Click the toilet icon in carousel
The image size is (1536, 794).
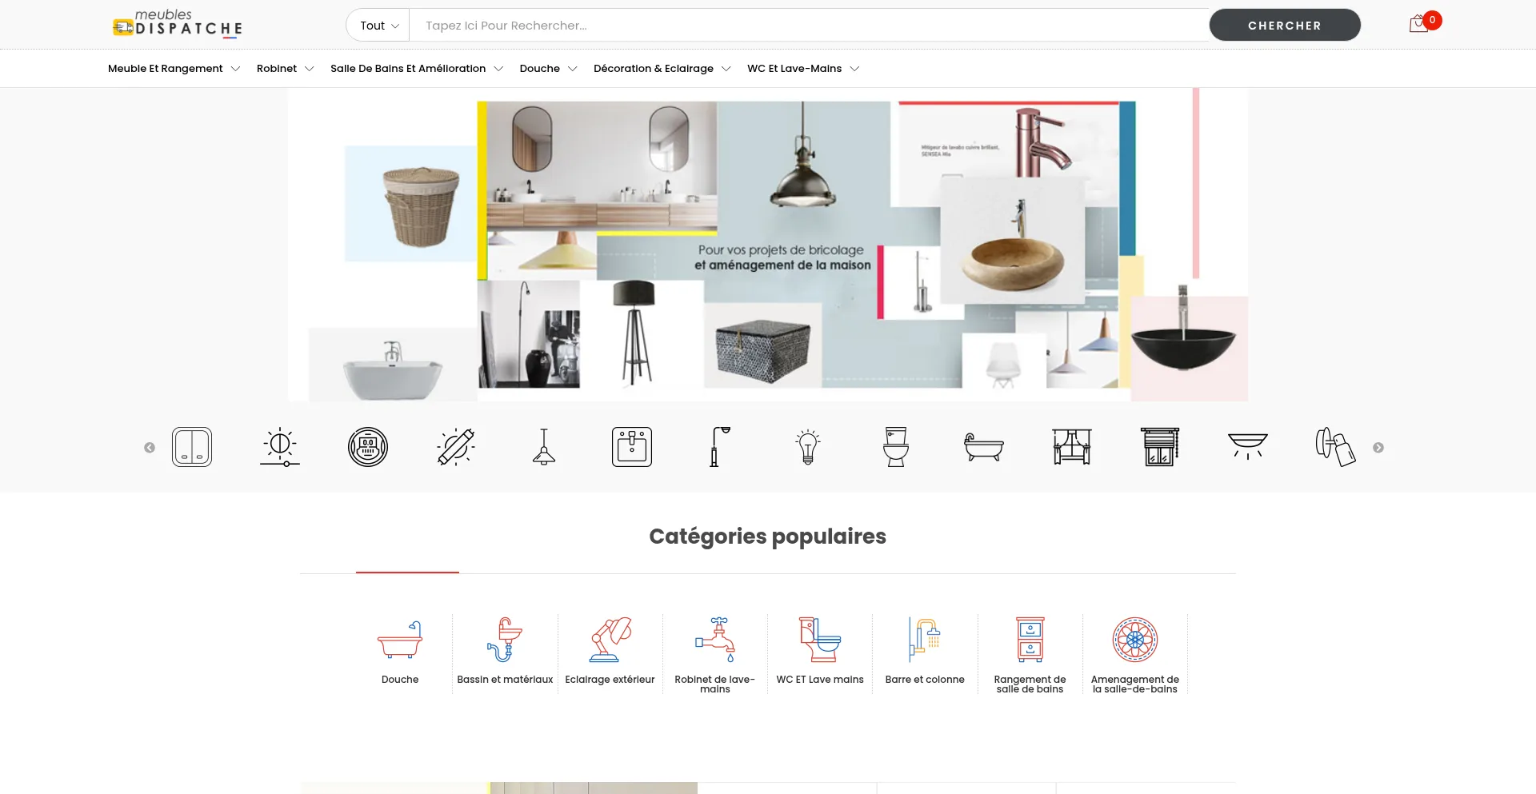(x=895, y=447)
